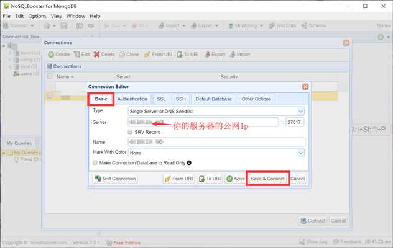393x248 pixels.
Task: Click Show Log in the status bar
Action: (x=313, y=242)
